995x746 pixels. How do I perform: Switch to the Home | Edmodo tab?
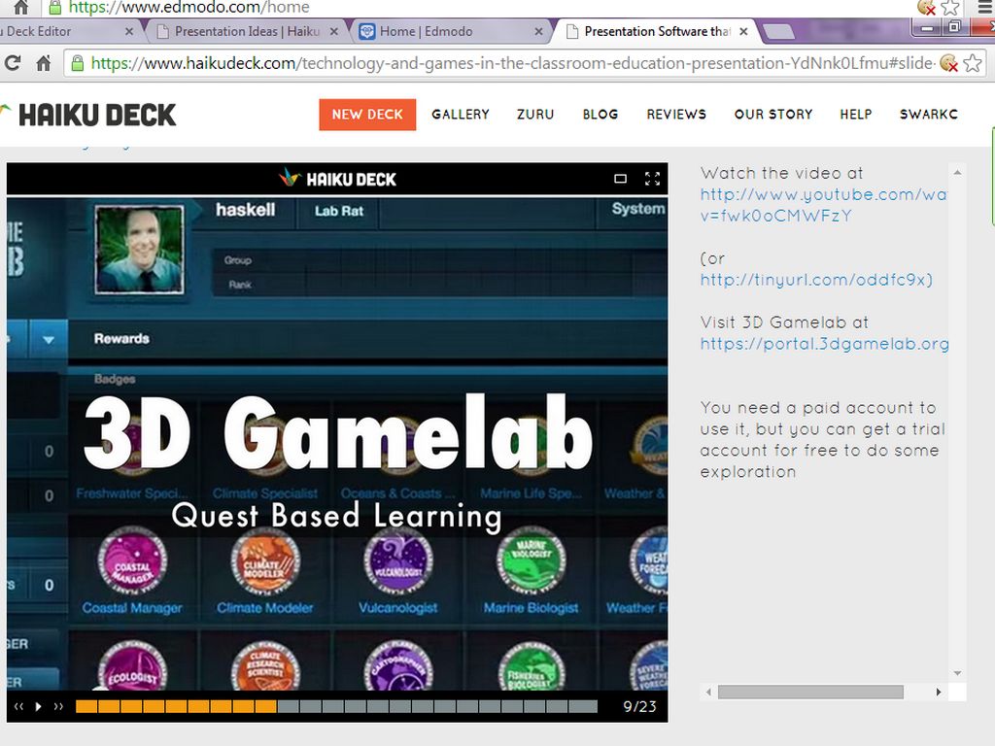[x=426, y=31]
